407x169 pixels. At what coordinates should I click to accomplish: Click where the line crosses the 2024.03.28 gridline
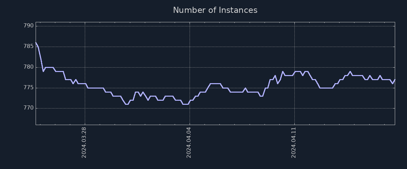pos(85,83)
